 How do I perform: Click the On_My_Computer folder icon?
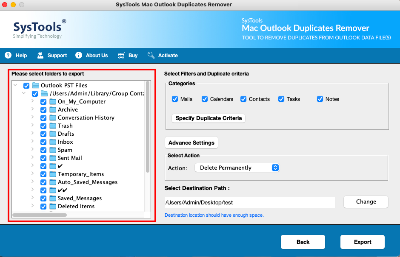click(x=53, y=102)
